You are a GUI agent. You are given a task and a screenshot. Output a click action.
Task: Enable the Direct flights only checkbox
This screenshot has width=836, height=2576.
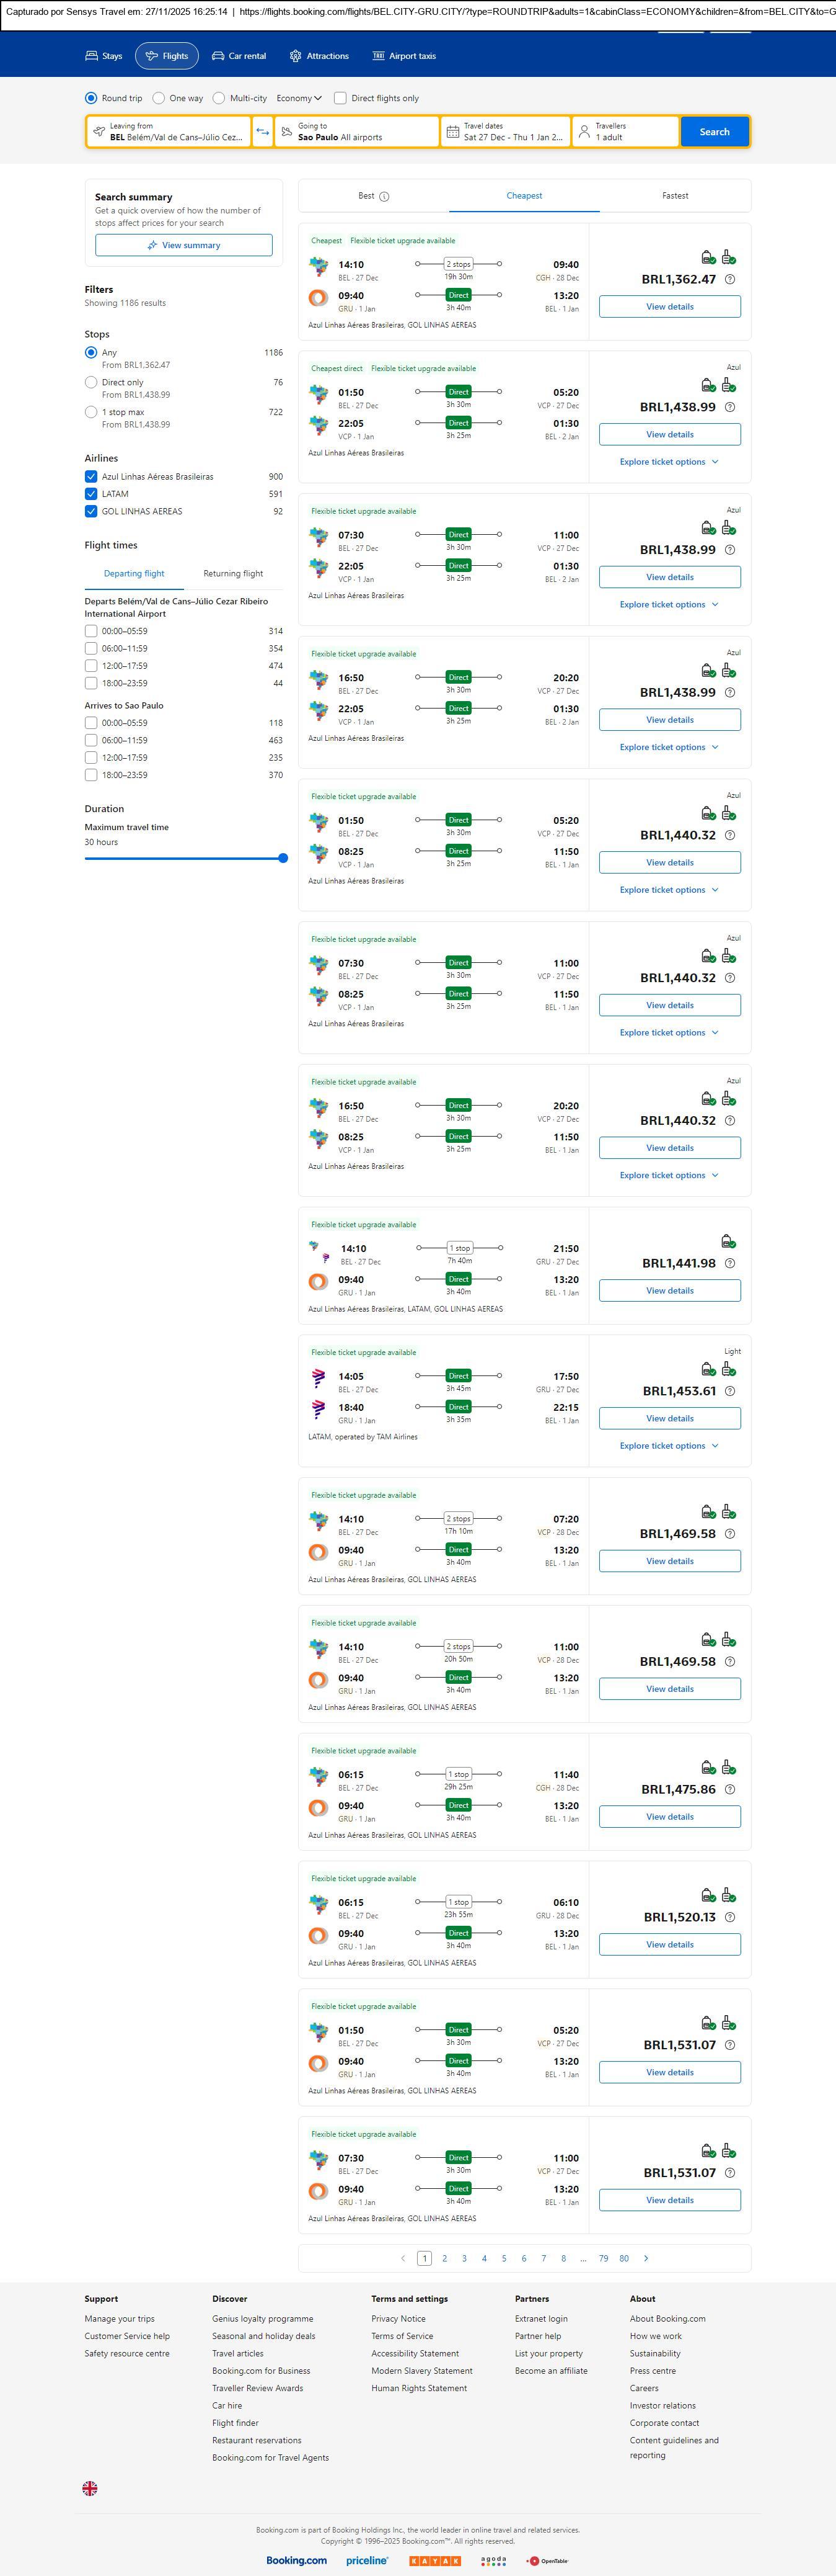point(341,98)
